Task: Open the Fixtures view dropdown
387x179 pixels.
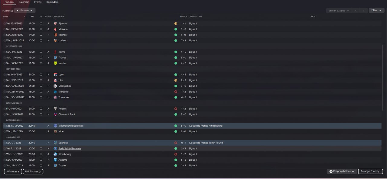Action: tap(24, 11)
